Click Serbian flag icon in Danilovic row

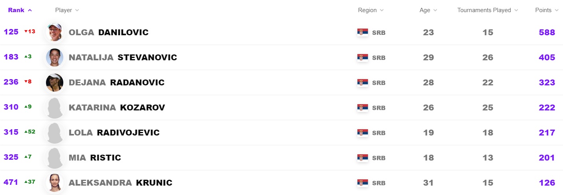(362, 32)
